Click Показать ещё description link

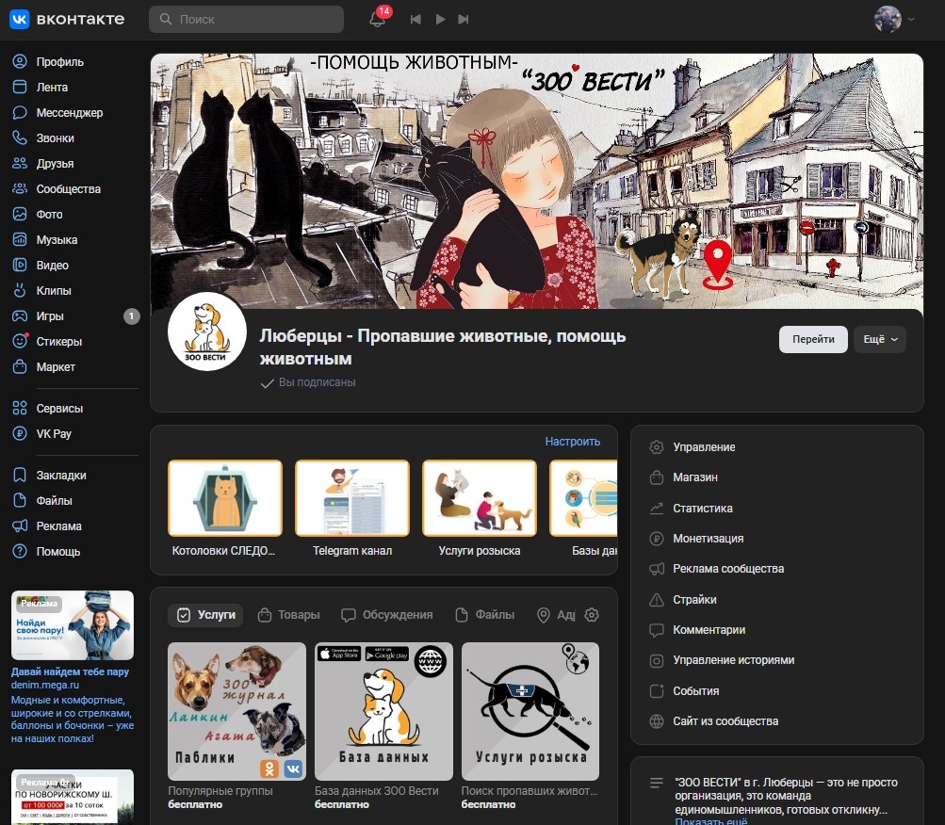[710, 821]
